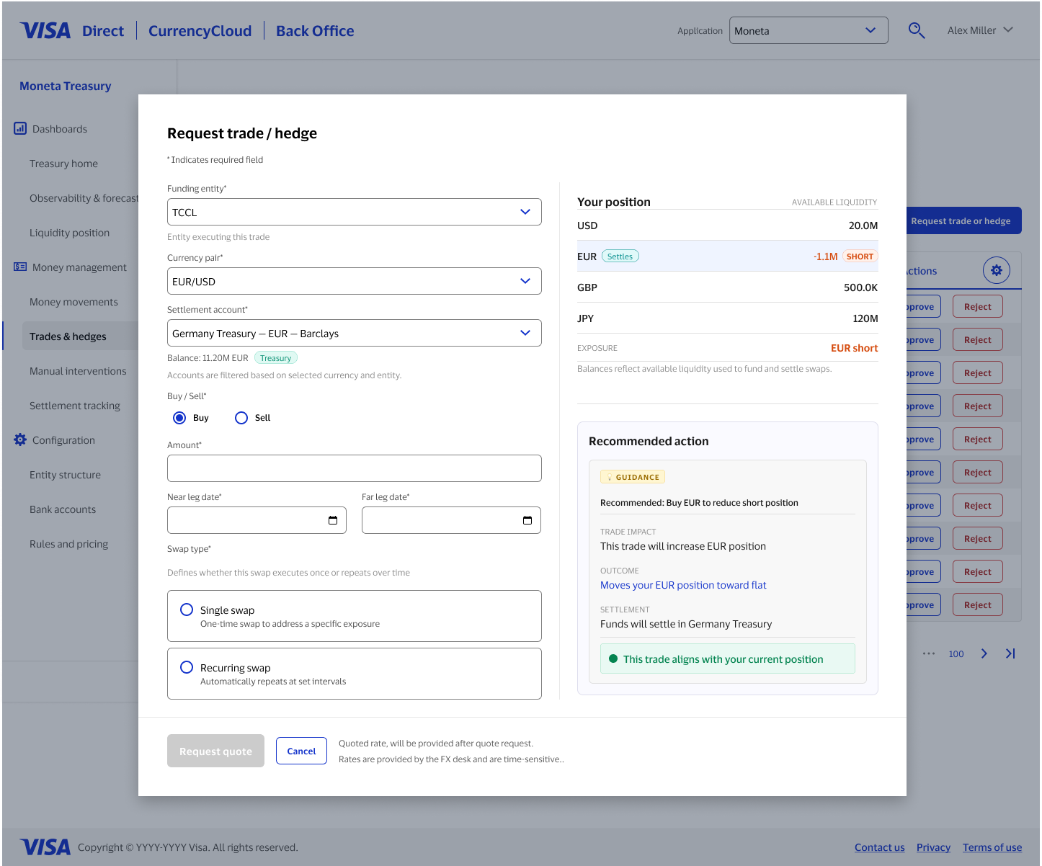The height and width of the screenshot is (866, 1042).
Task: Click page number 100 in pagination
Action: pyautogui.click(x=956, y=653)
